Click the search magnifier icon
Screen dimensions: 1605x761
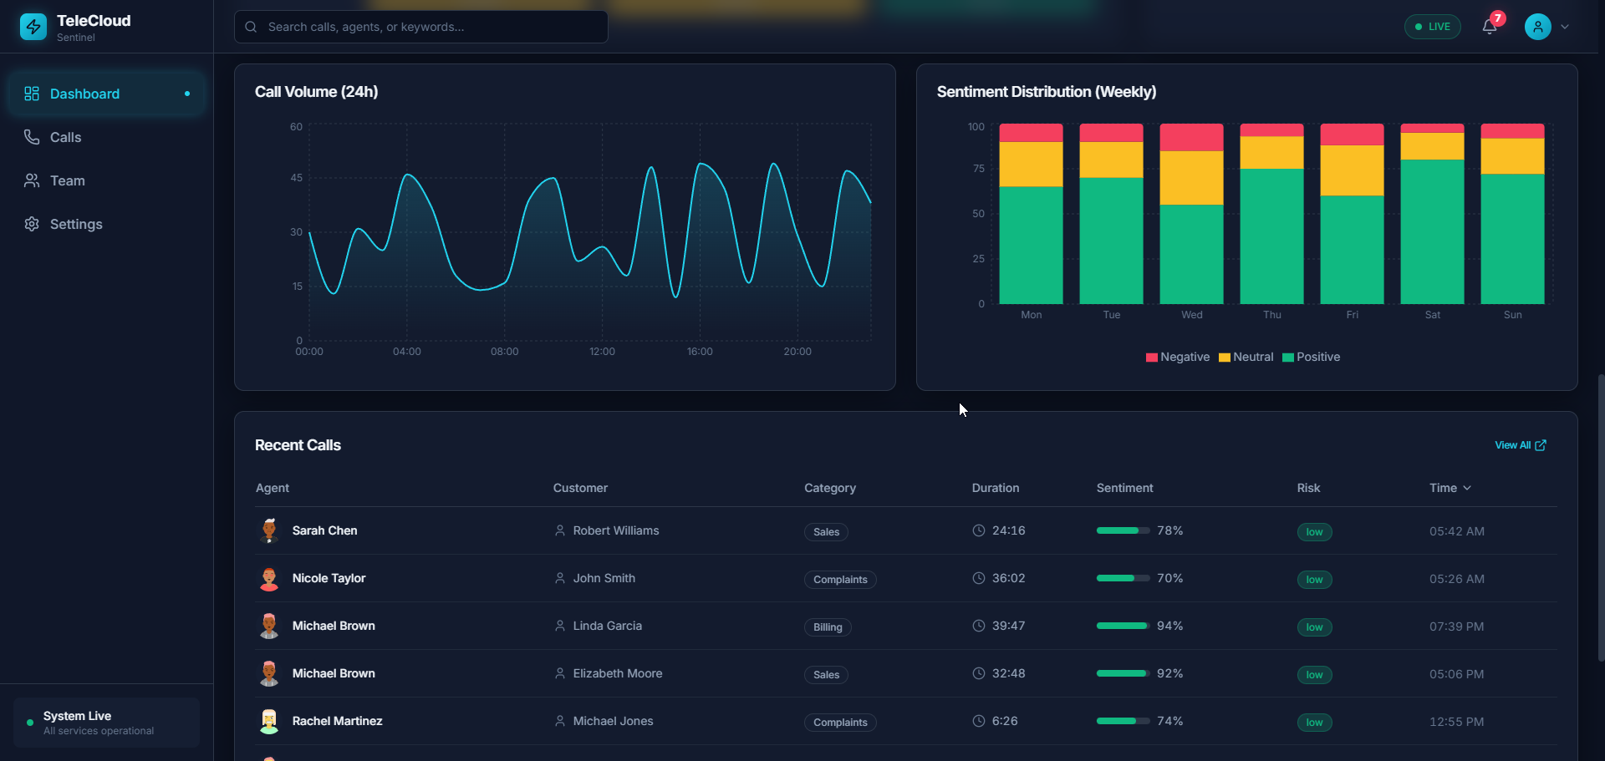point(251,27)
